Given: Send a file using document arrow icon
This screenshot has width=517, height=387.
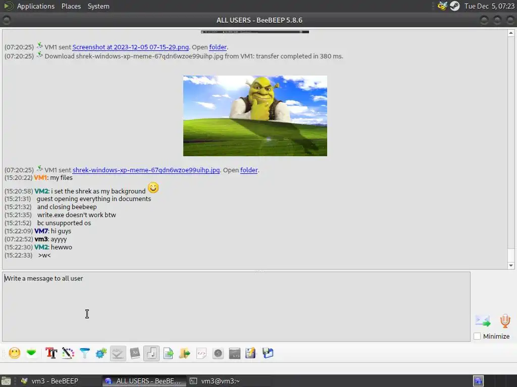Looking at the screenshot, I should pos(169,353).
